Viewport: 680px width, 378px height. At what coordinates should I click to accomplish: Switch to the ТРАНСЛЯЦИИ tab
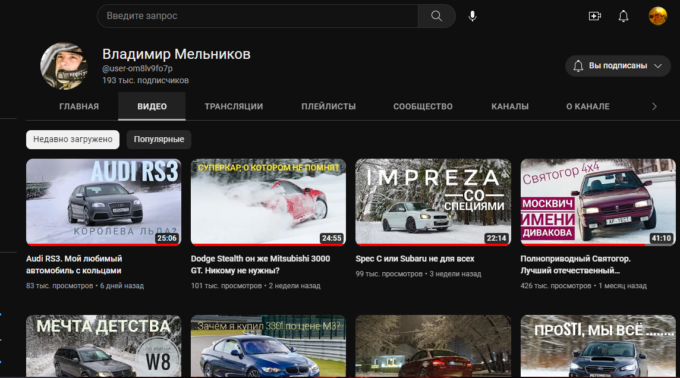coord(234,106)
